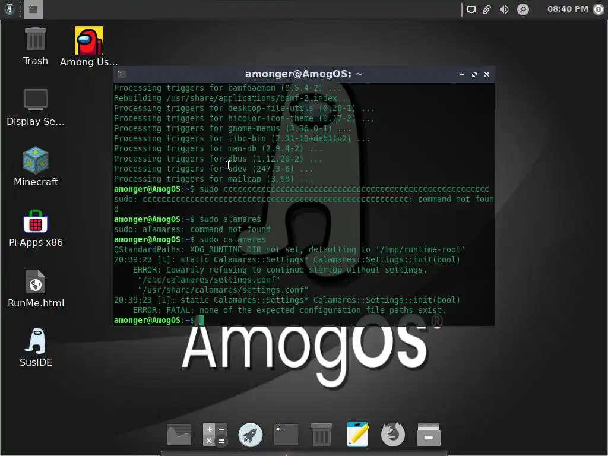The height and width of the screenshot is (456, 608).
Task: Click '/usr/share/calamares/settings.conf' path text
Action: pyautogui.click(x=223, y=290)
